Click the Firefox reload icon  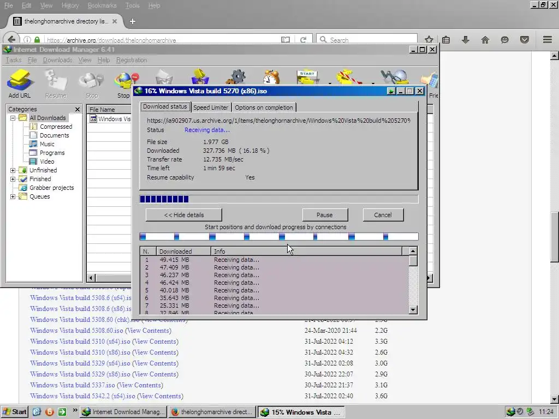[x=304, y=39]
